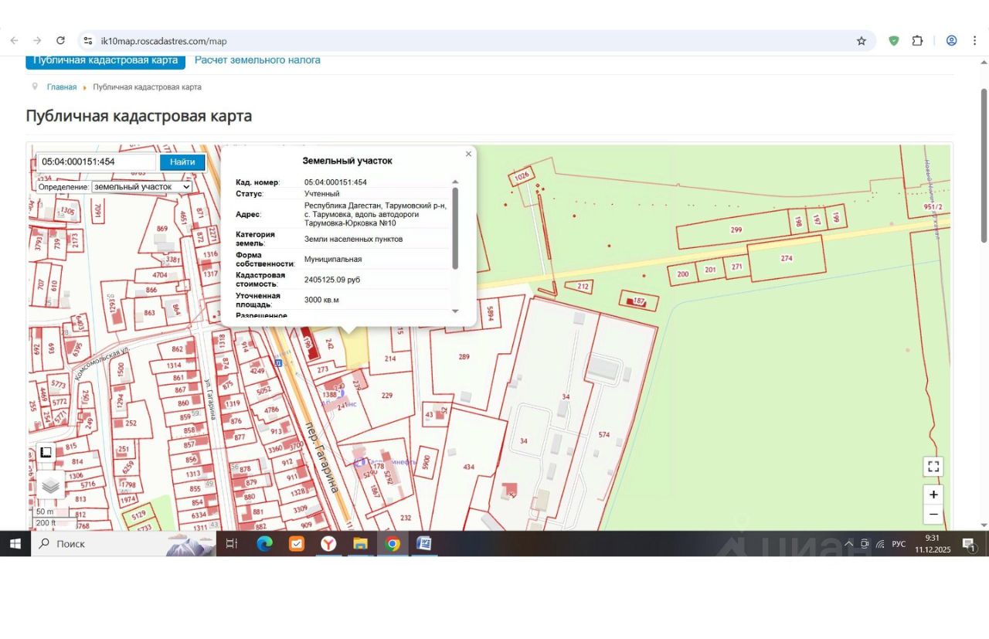989x639 pixels.
Task: Open the Расчет земельного налога tab
Action: 257,60
